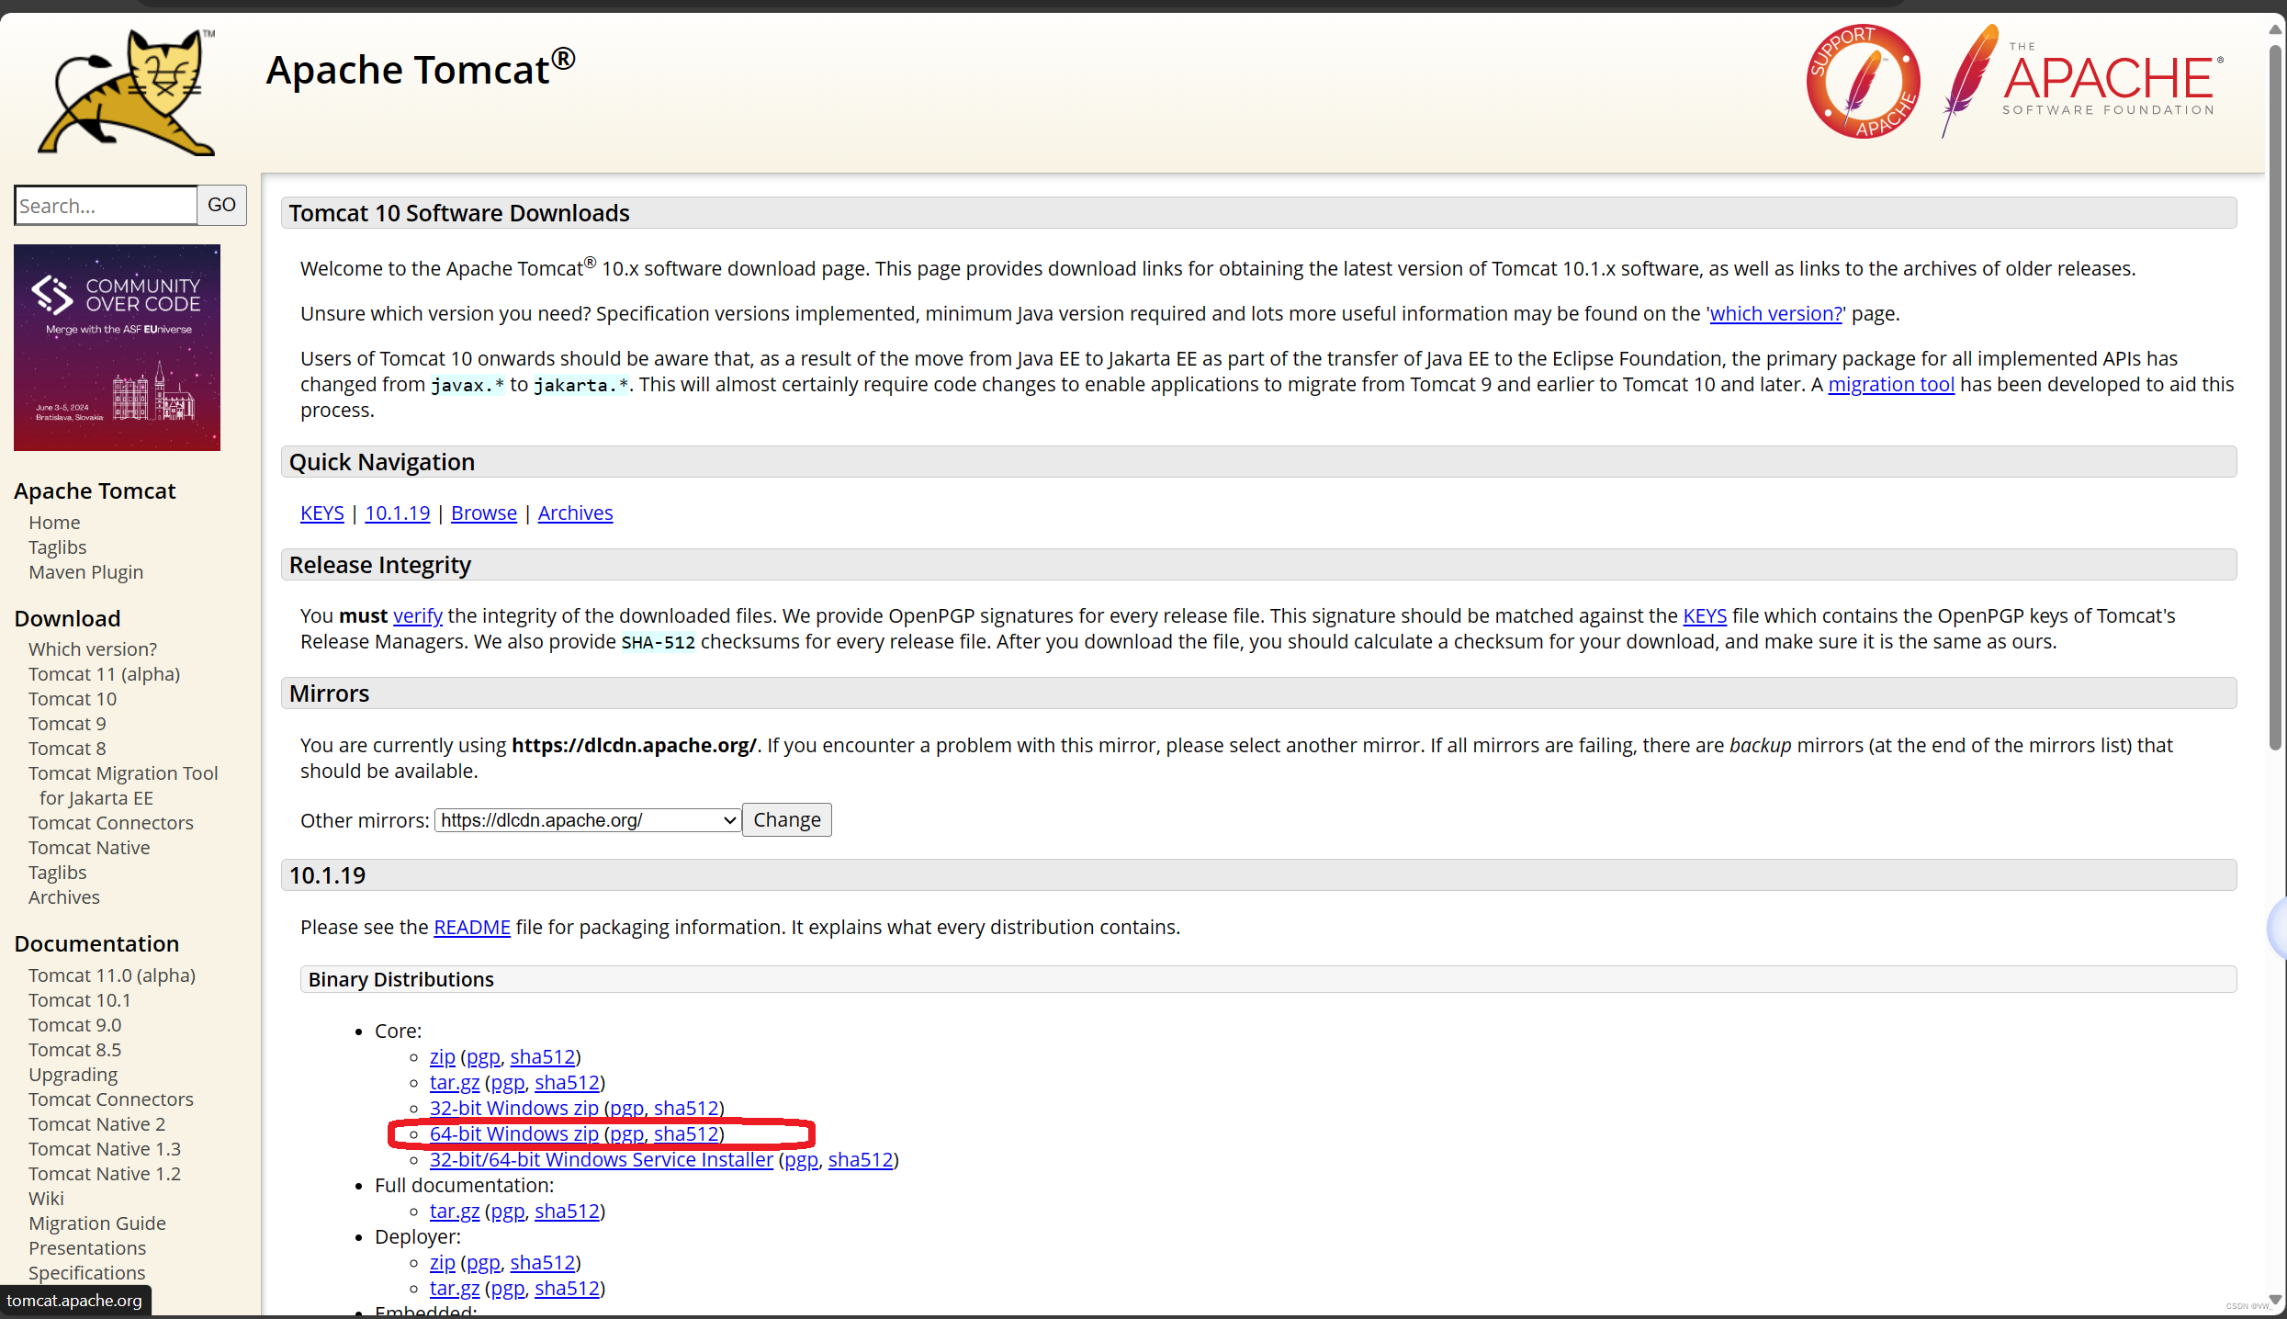Open Tomcat Native 1.3 documentation
2287x1319 pixels.
tap(105, 1149)
